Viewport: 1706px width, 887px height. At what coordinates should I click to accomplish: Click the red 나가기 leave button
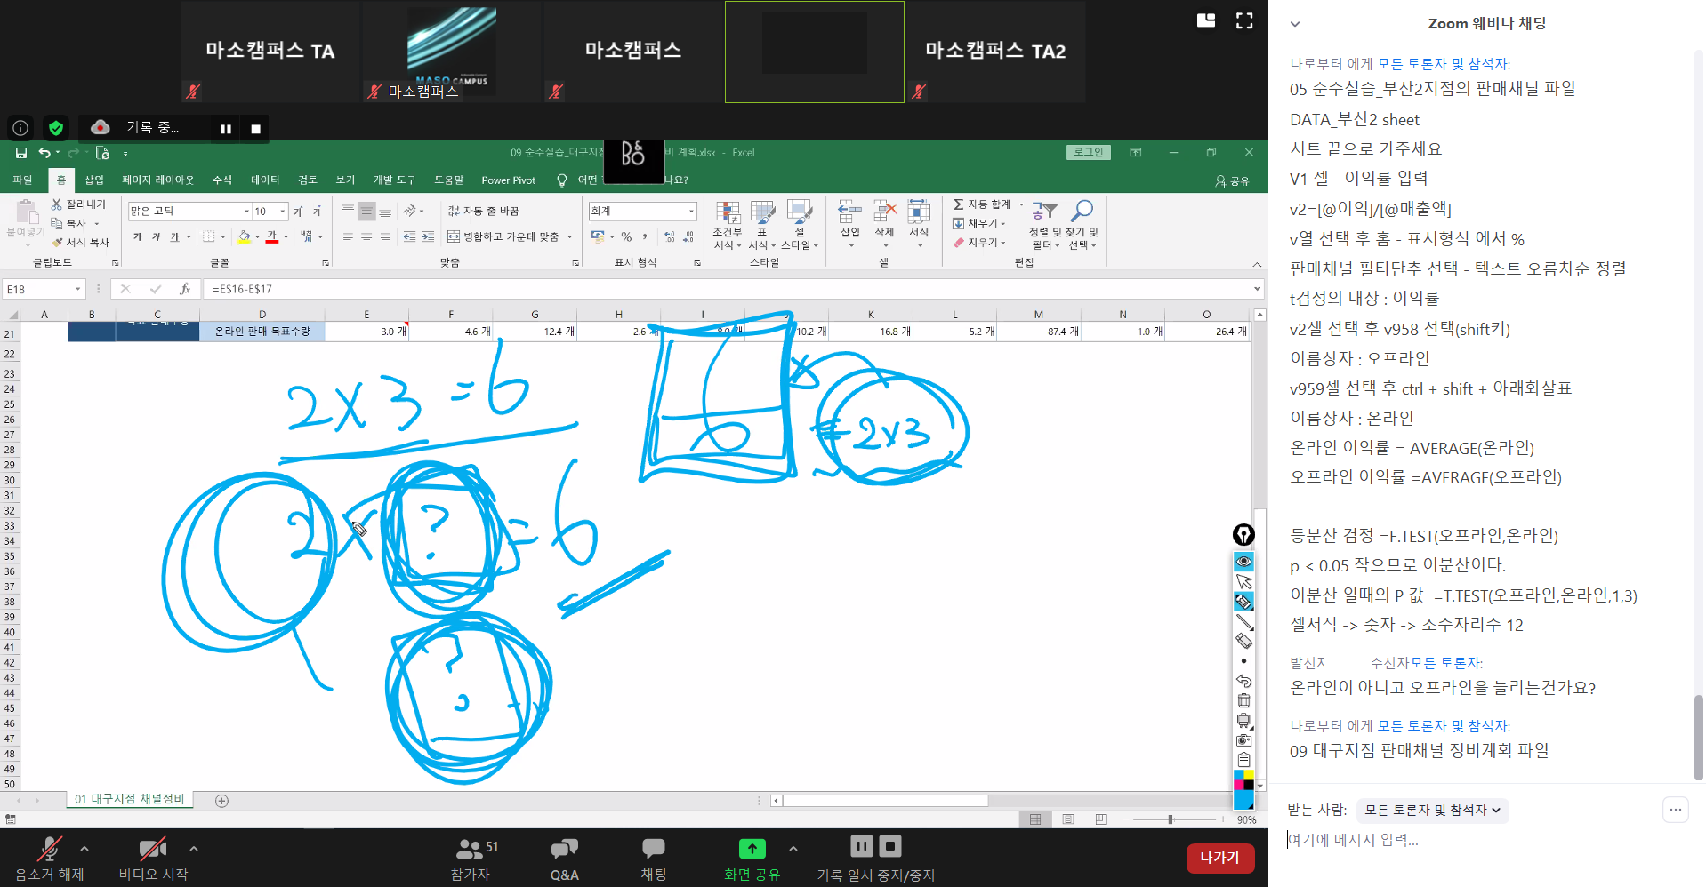[1219, 858]
